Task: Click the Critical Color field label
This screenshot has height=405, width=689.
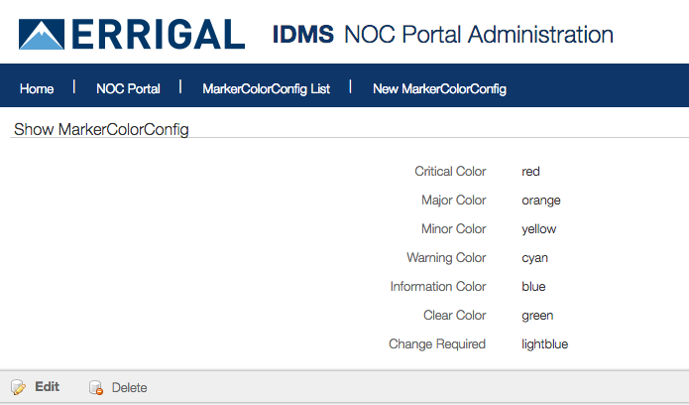Action: point(450,171)
